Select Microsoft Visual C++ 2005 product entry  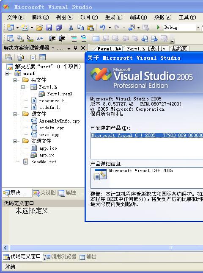(x=147, y=135)
